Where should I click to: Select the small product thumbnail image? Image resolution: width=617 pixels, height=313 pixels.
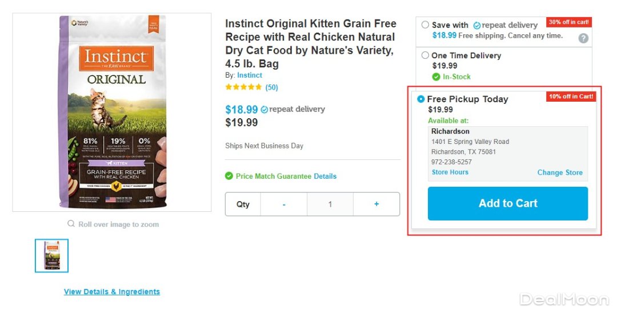51,255
